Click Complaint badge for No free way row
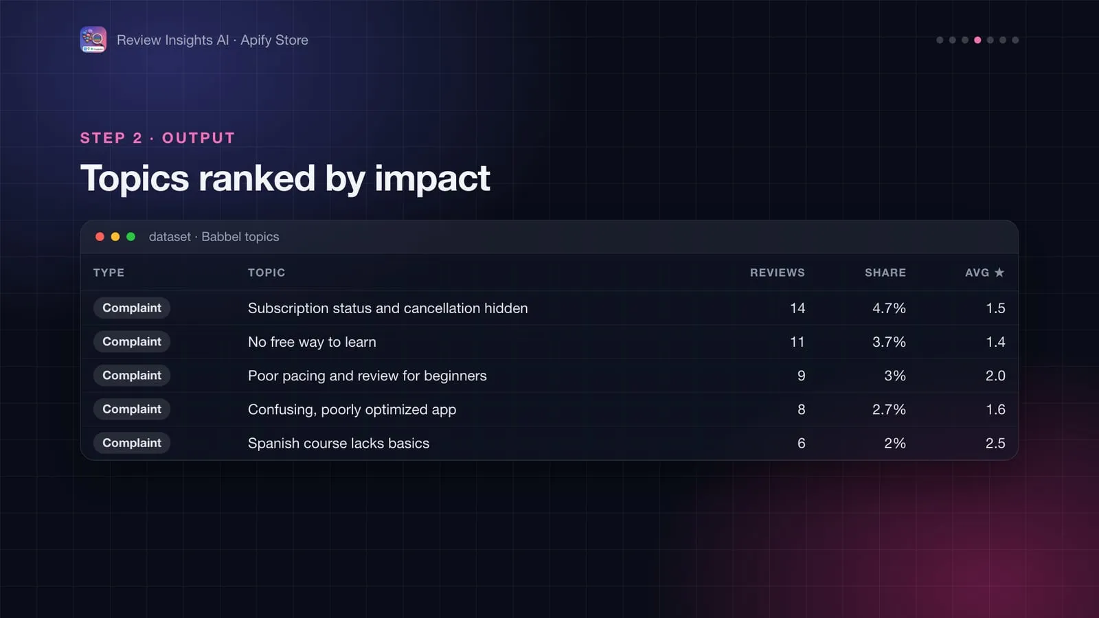This screenshot has width=1099, height=618. (x=132, y=341)
